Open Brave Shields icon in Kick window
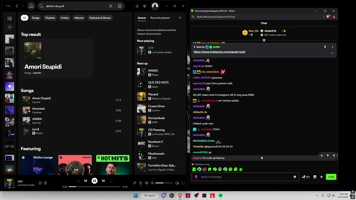This screenshot has height=200, width=356. point(328,17)
